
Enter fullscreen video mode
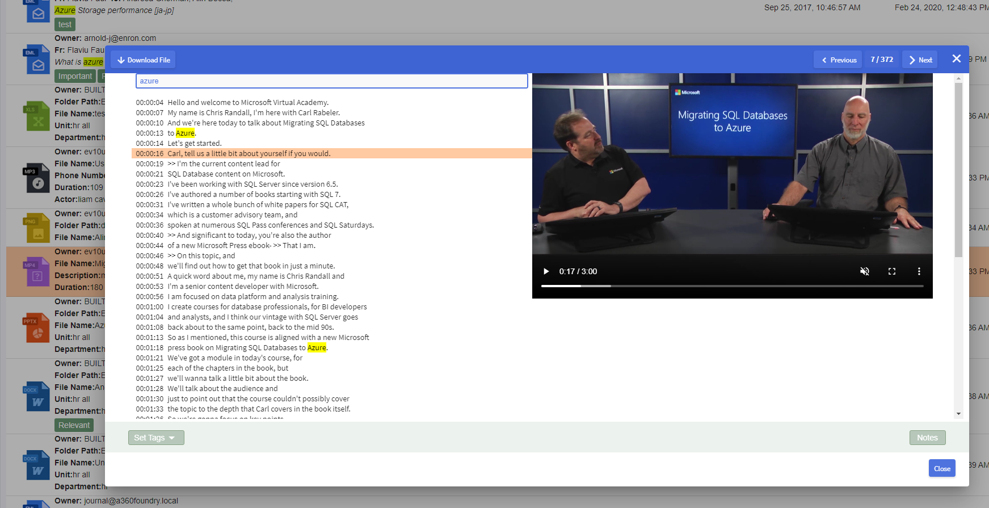[891, 271]
